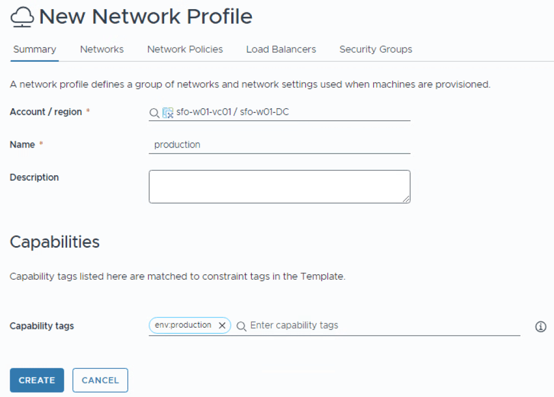The height and width of the screenshot is (397, 554).
Task: Click the Name field containing production
Action: 279,145
